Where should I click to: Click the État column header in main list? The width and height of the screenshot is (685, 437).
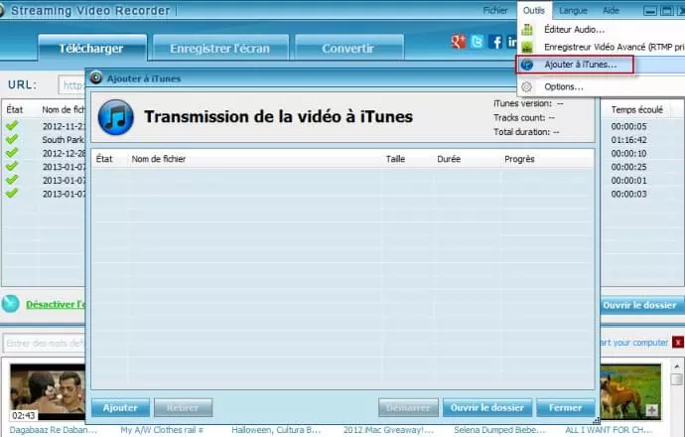click(x=15, y=109)
